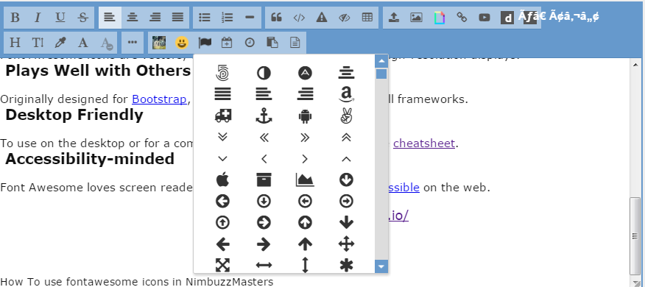Screen dimensions: 645x287
Task: Pick the Amazon logo icon
Action: (x=346, y=95)
